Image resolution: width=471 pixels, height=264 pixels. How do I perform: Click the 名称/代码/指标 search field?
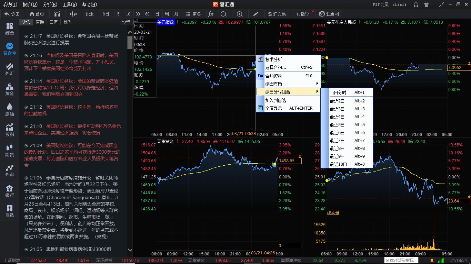401,261
